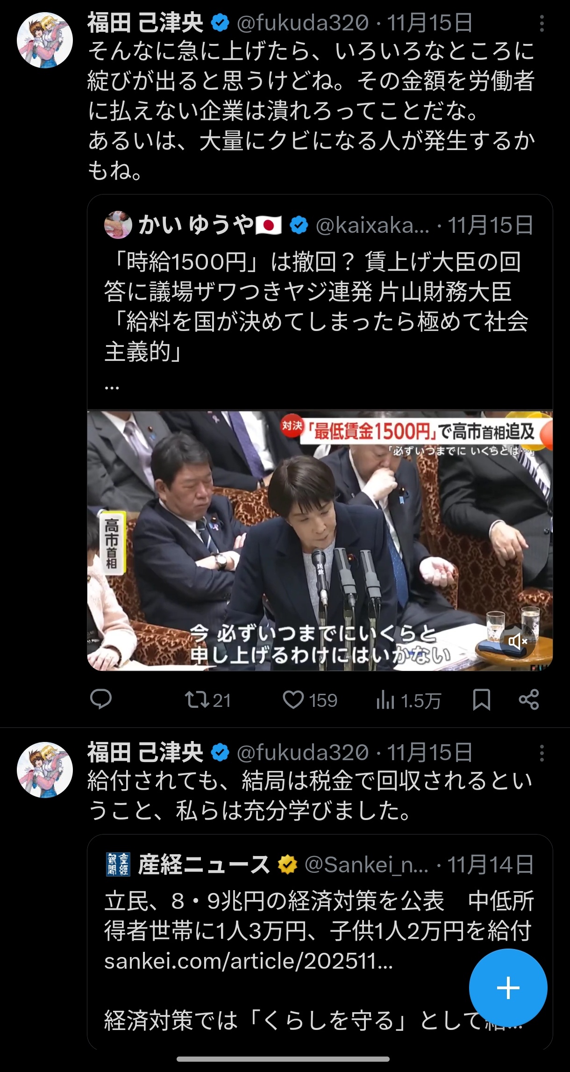
Task: Open more options for first tweet
Action: [542, 23]
